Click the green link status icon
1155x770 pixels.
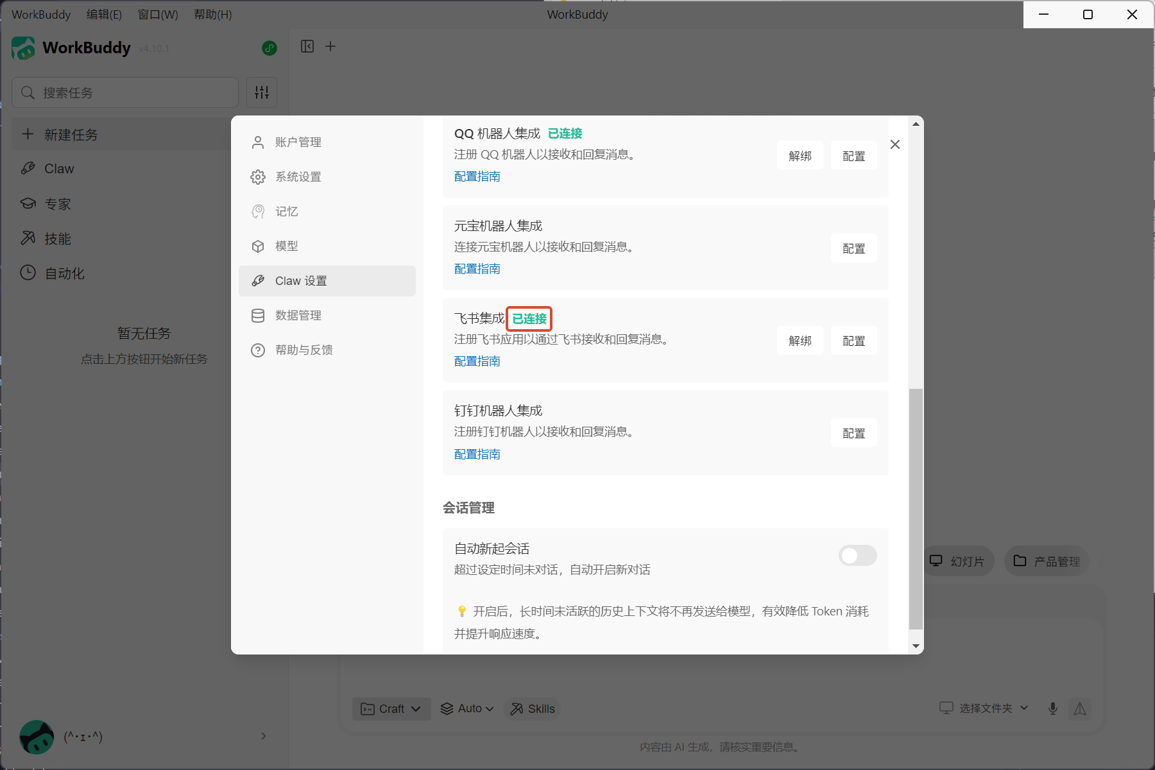tap(269, 48)
